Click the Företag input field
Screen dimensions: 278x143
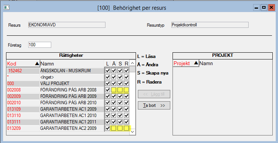click(x=40, y=45)
